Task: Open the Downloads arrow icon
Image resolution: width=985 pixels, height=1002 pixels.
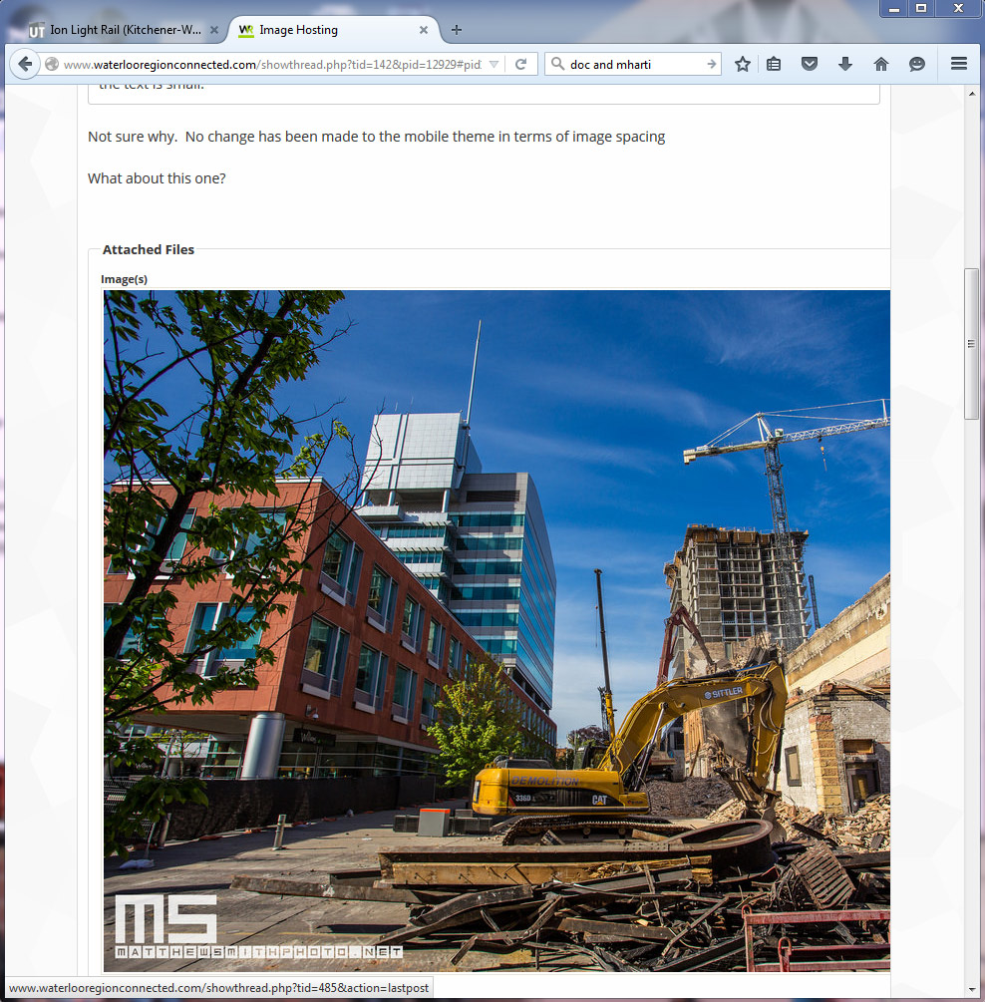Action: pyautogui.click(x=845, y=64)
